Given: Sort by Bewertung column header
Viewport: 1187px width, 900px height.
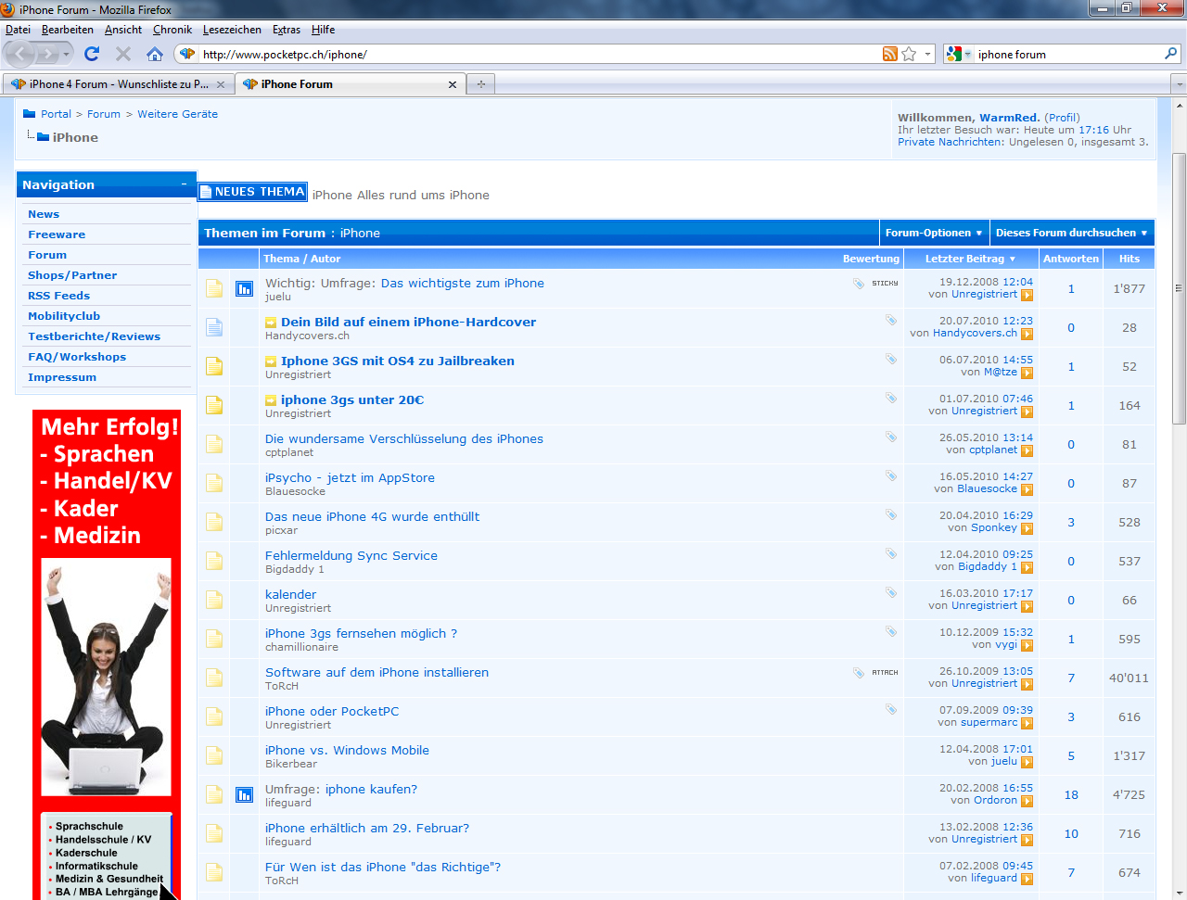Looking at the screenshot, I should tap(871, 259).
